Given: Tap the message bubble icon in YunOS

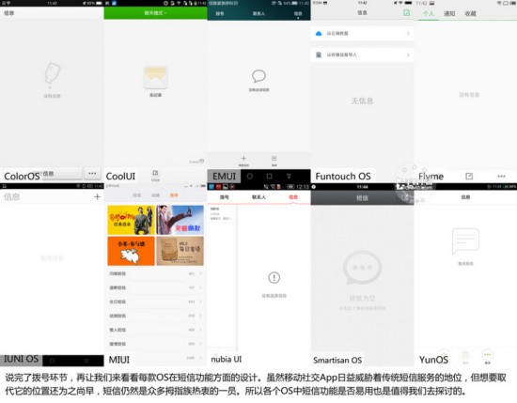Looking at the screenshot, I should pos(465,240).
